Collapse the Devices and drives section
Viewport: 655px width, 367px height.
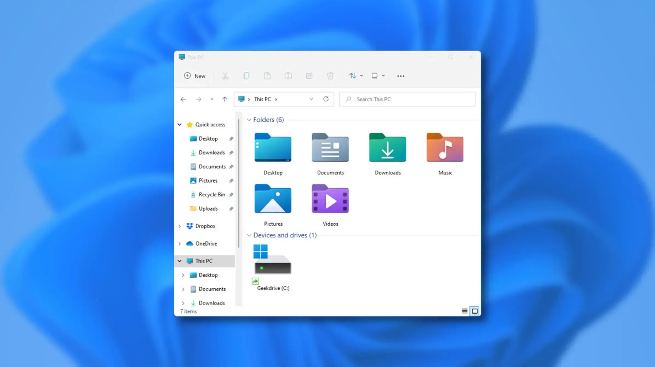[249, 235]
